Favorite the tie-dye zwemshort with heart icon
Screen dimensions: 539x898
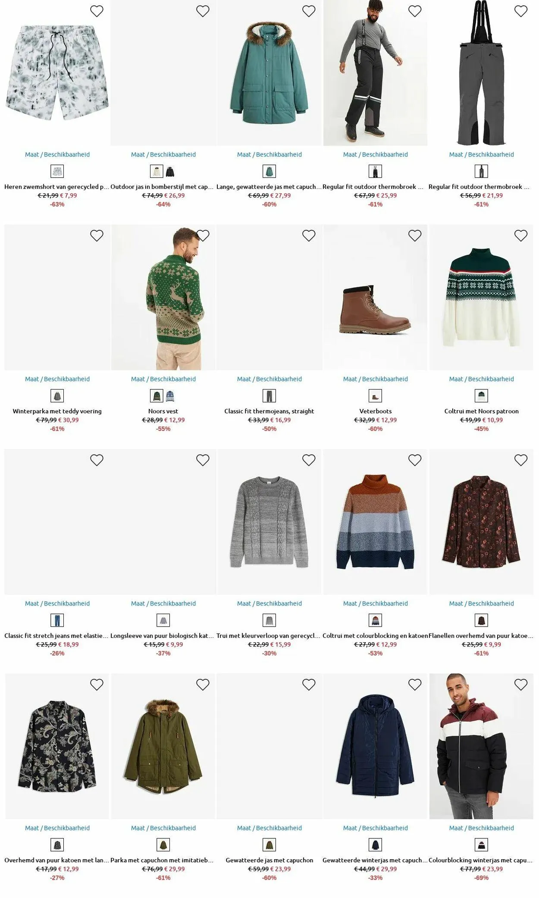coord(97,11)
